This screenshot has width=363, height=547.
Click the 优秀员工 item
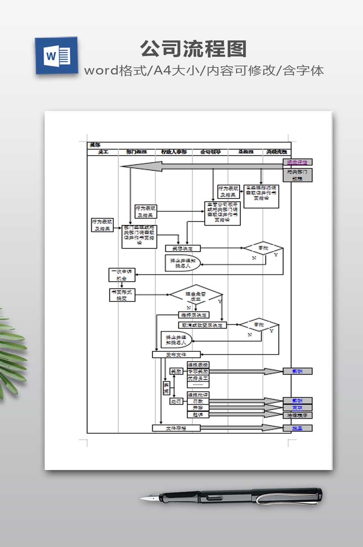click(x=198, y=378)
